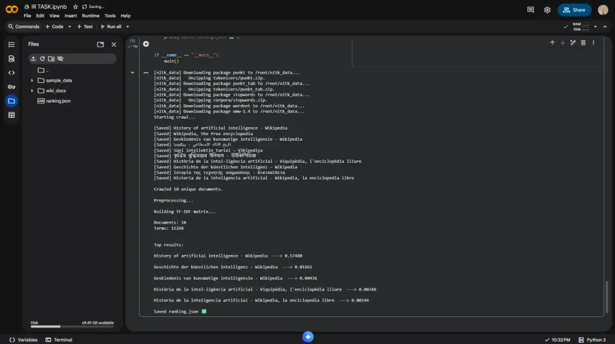Click the RAM Disk resource indicator
This screenshot has width=615, height=344.
click(581, 26)
